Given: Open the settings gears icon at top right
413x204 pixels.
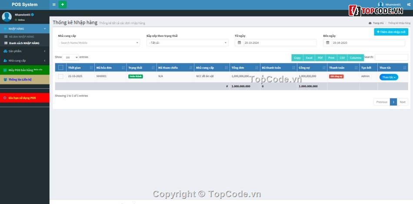Looking at the screenshot, I should coord(408,5).
